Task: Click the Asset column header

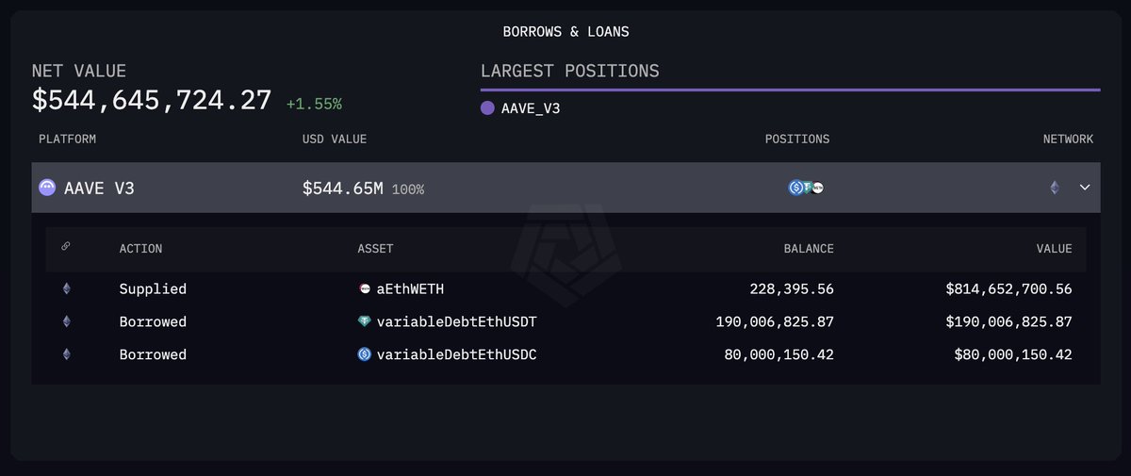Action: tap(375, 249)
